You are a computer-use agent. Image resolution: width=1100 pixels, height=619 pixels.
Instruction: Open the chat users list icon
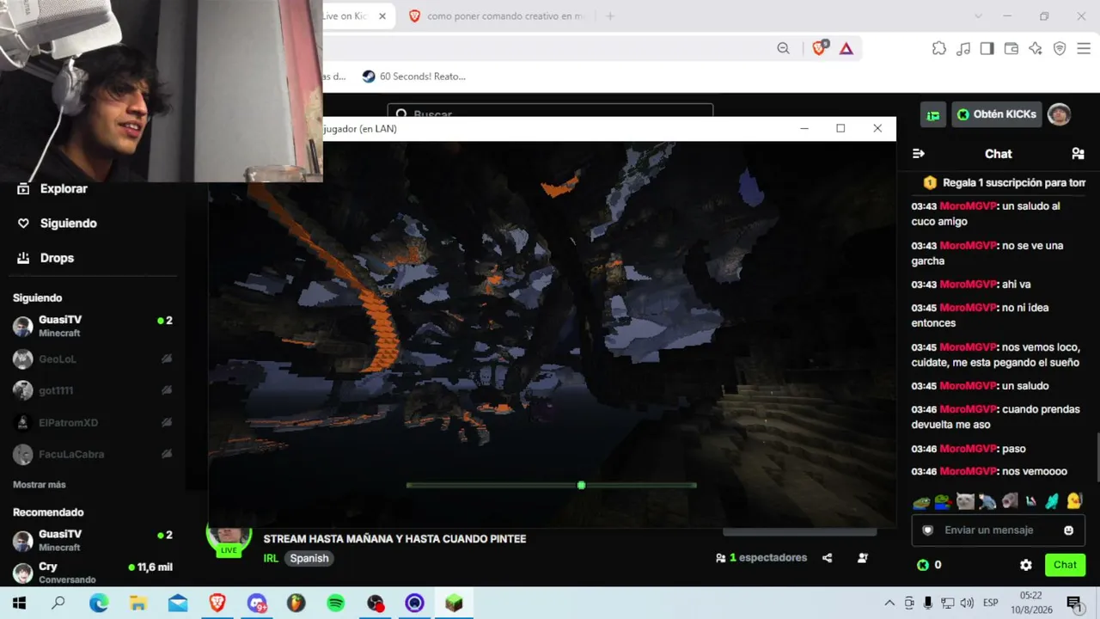(1078, 154)
